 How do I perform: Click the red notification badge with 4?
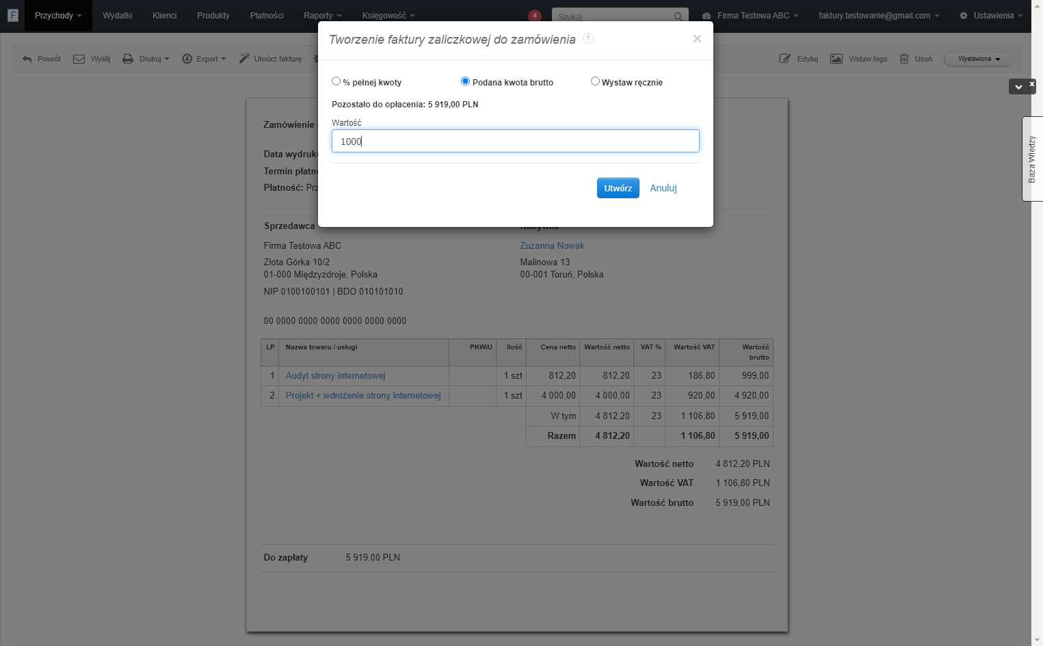(535, 16)
